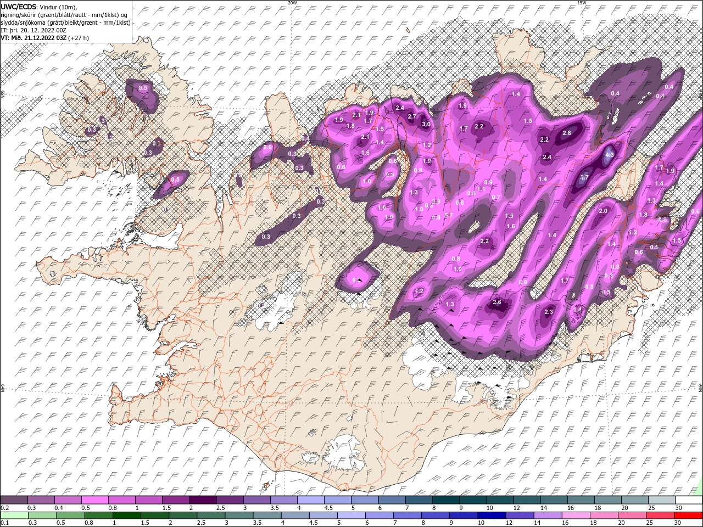703x527 pixels.
Task: Select the 2.5 swatch in the green rain scale
Action: (210, 515)
